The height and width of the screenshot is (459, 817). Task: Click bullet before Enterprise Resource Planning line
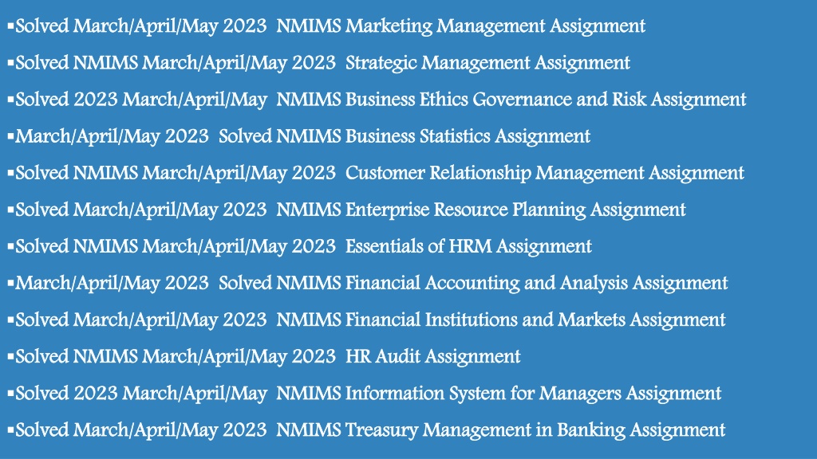(10, 208)
